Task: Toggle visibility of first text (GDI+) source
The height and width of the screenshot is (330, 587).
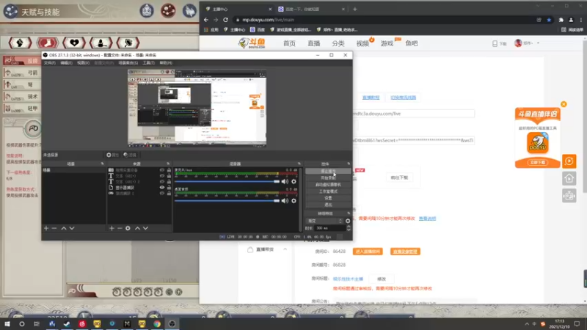Action: (x=161, y=176)
